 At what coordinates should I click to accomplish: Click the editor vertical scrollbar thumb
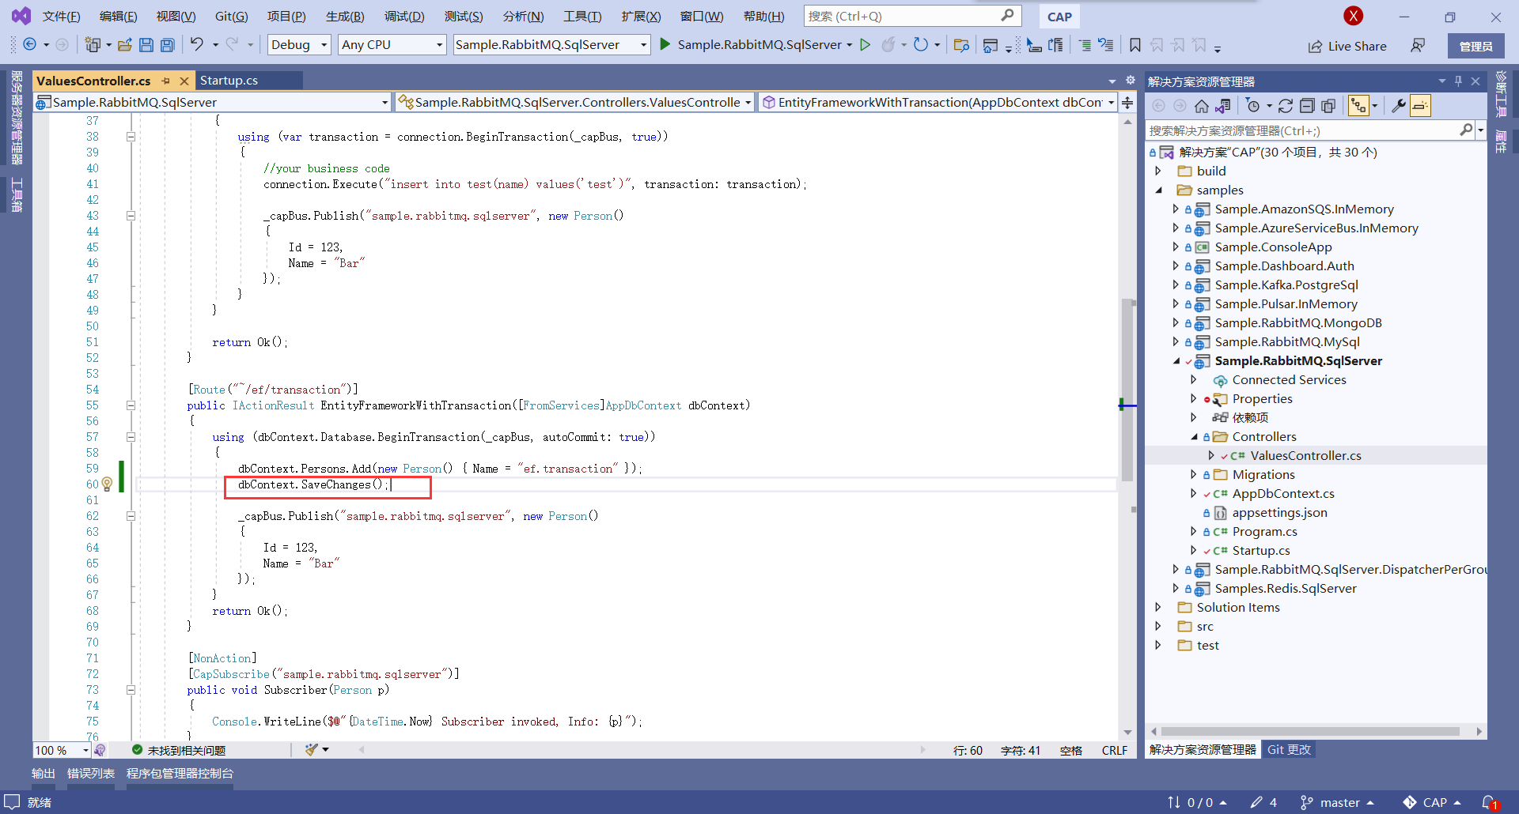click(1127, 391)
